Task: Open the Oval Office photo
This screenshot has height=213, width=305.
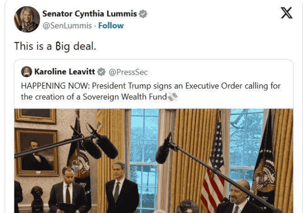Action: [153, 161]
